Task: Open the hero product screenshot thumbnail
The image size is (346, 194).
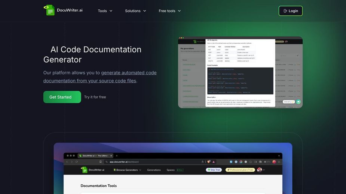Action: (x=240, y=72)
